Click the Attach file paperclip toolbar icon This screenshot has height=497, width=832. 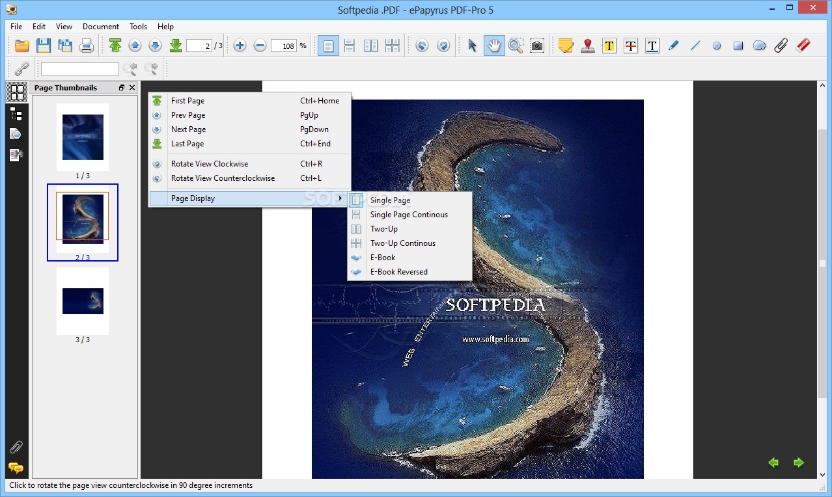781,46
